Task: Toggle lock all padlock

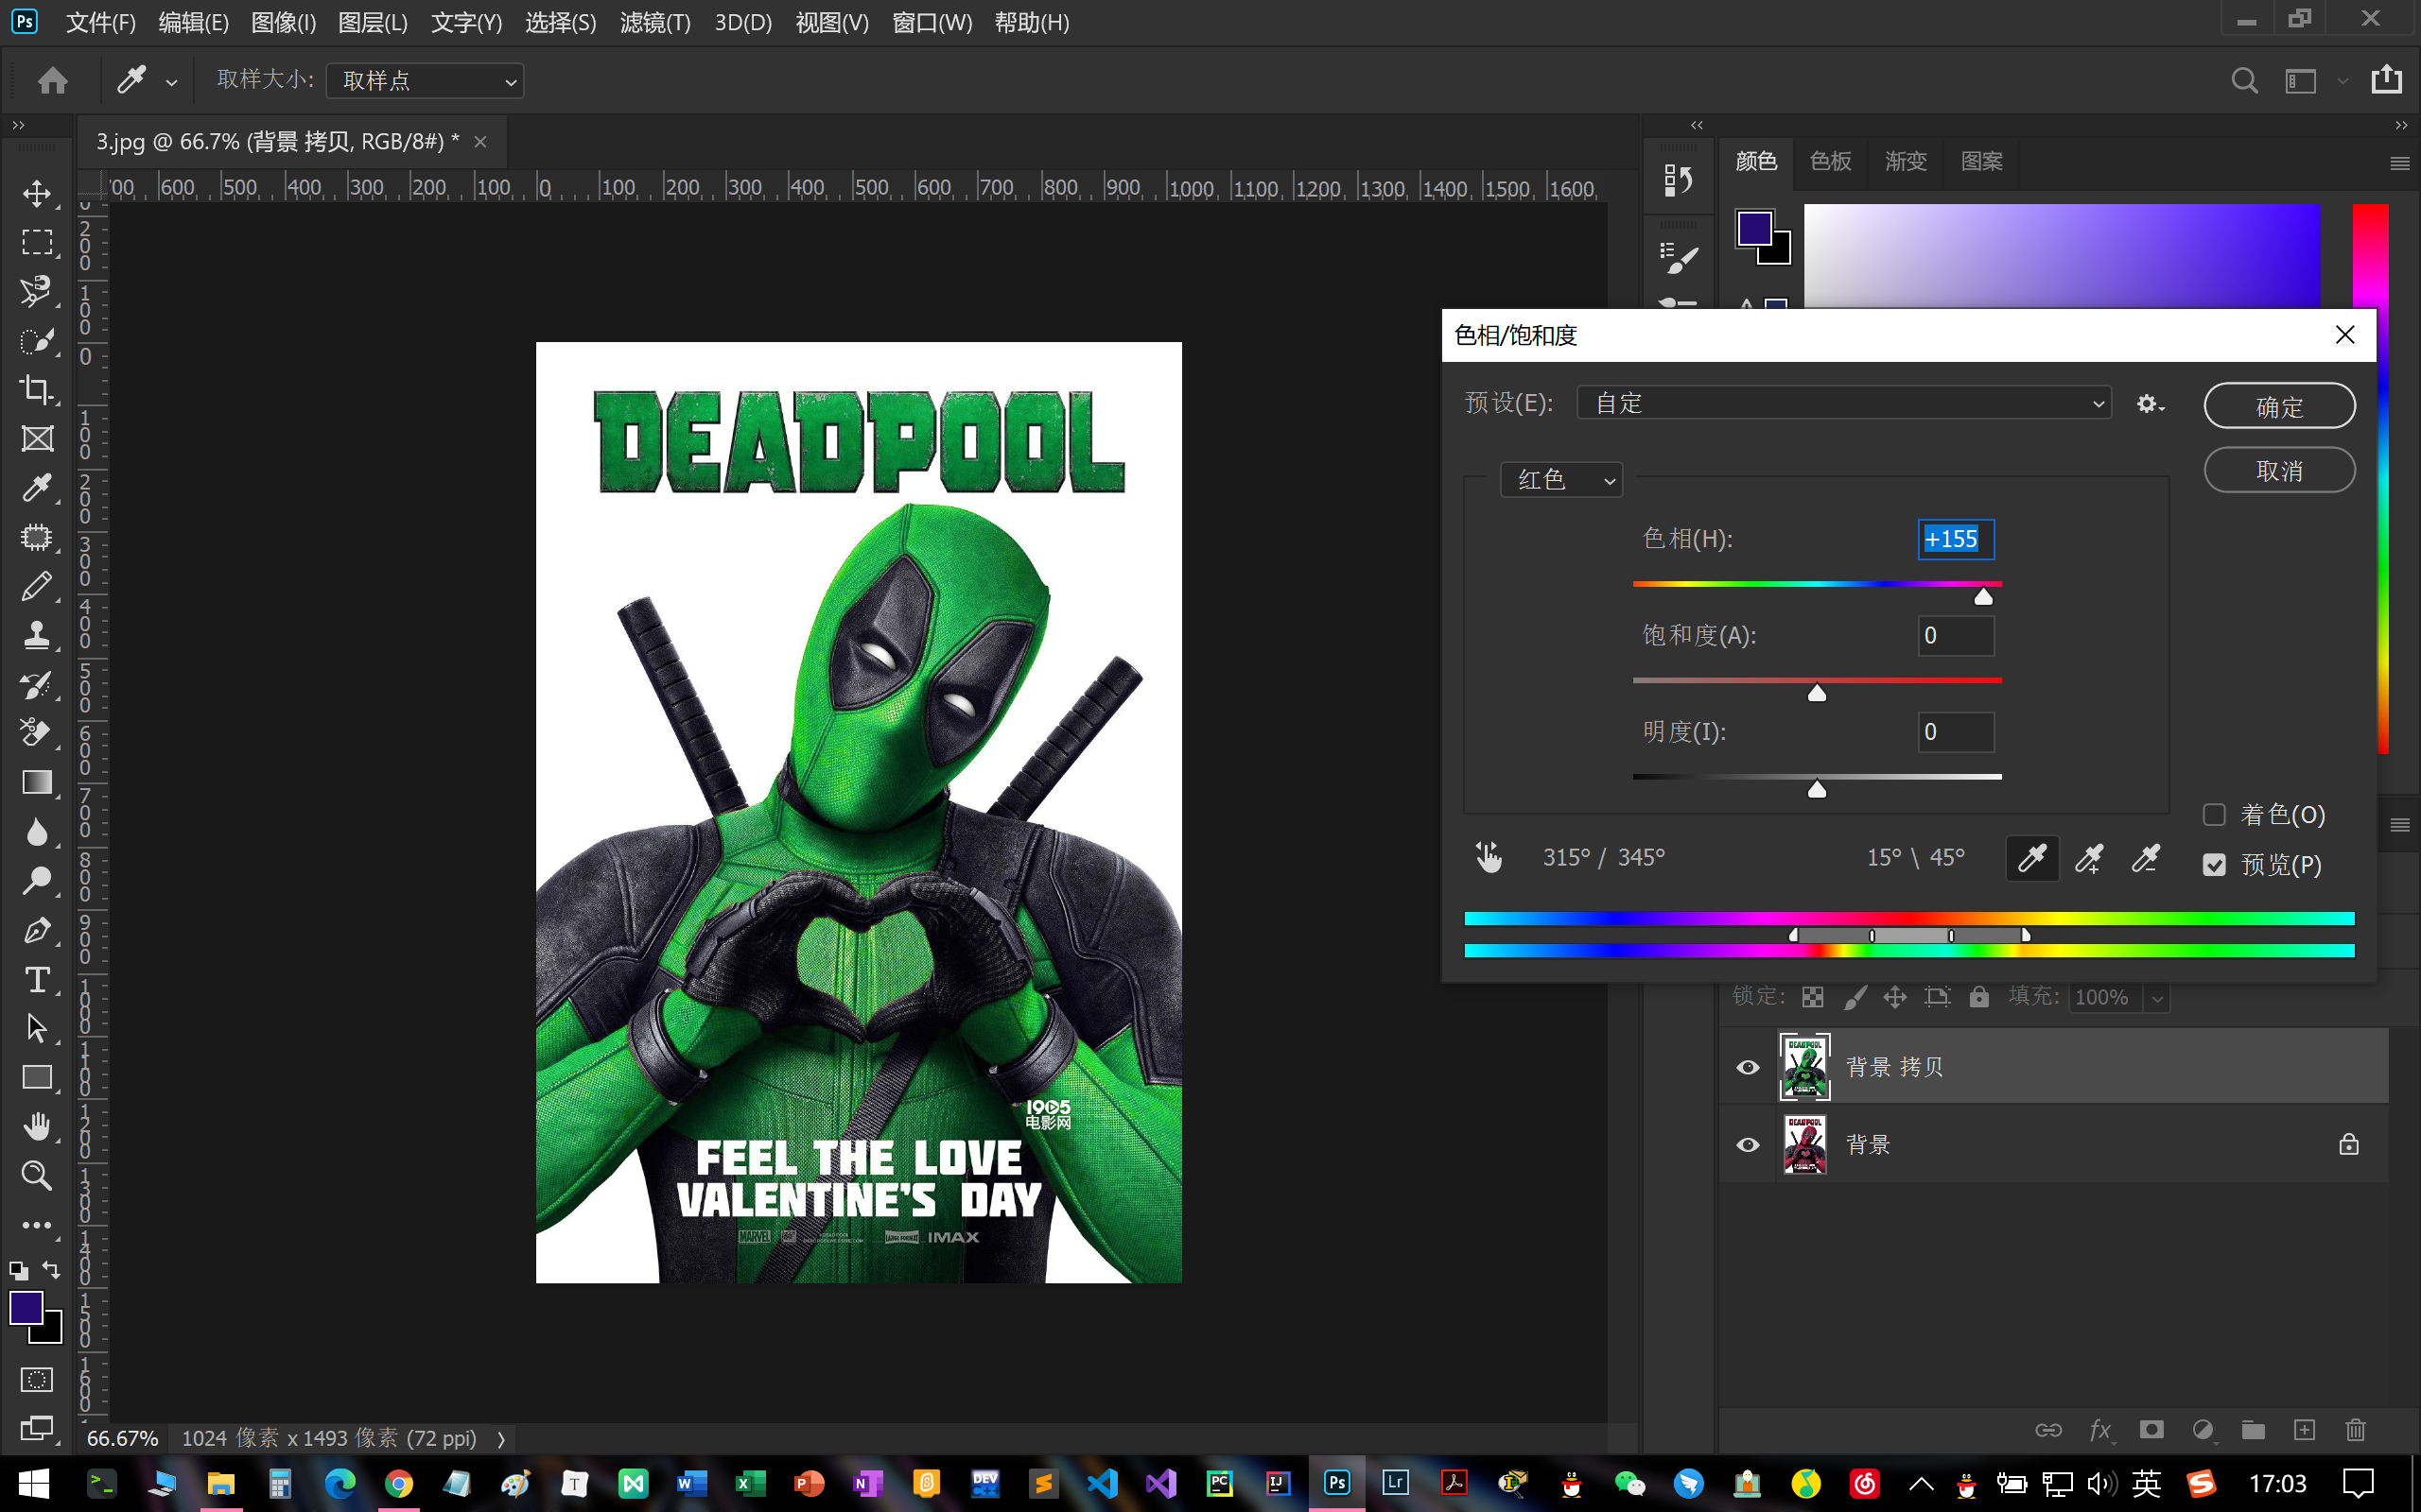Action: [x=1978, y=997]
